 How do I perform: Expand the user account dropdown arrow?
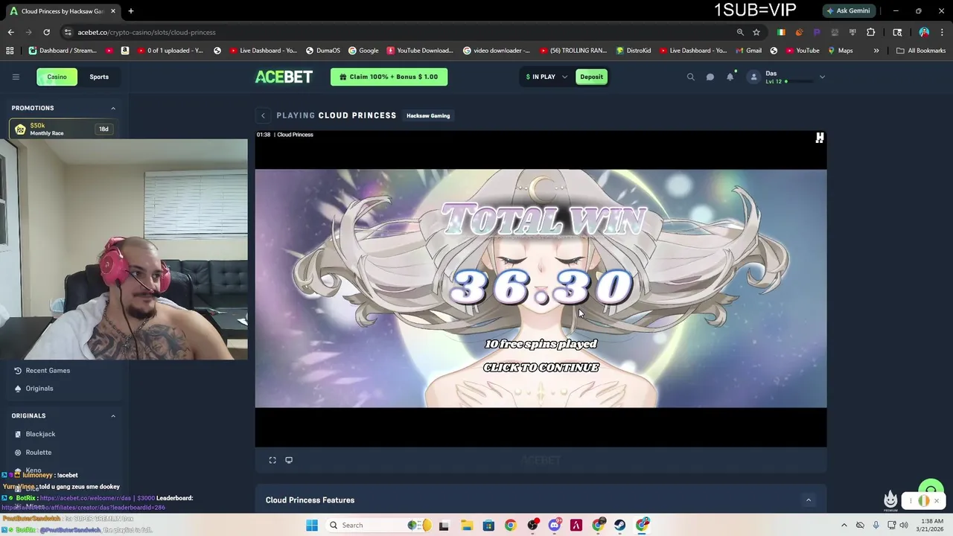point(822,77)
